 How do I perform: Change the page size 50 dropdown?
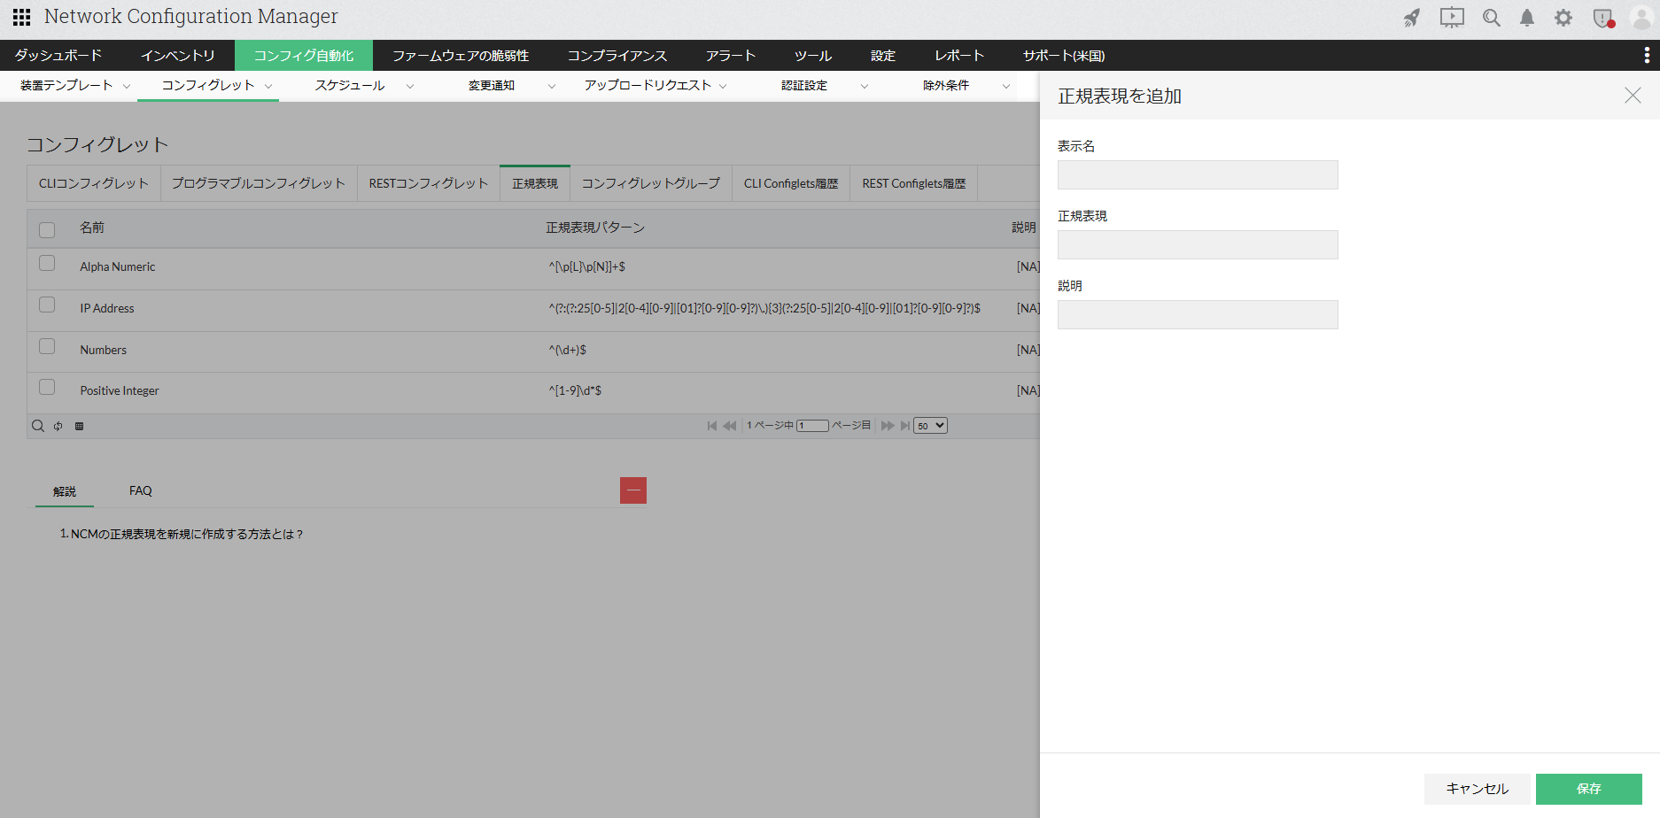929,425
